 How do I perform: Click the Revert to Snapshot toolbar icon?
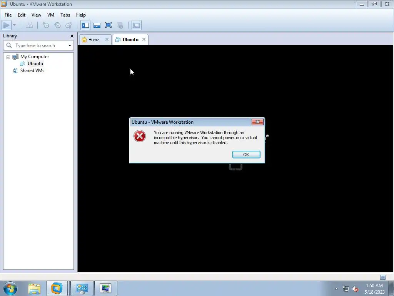click(x=57, y=25)
